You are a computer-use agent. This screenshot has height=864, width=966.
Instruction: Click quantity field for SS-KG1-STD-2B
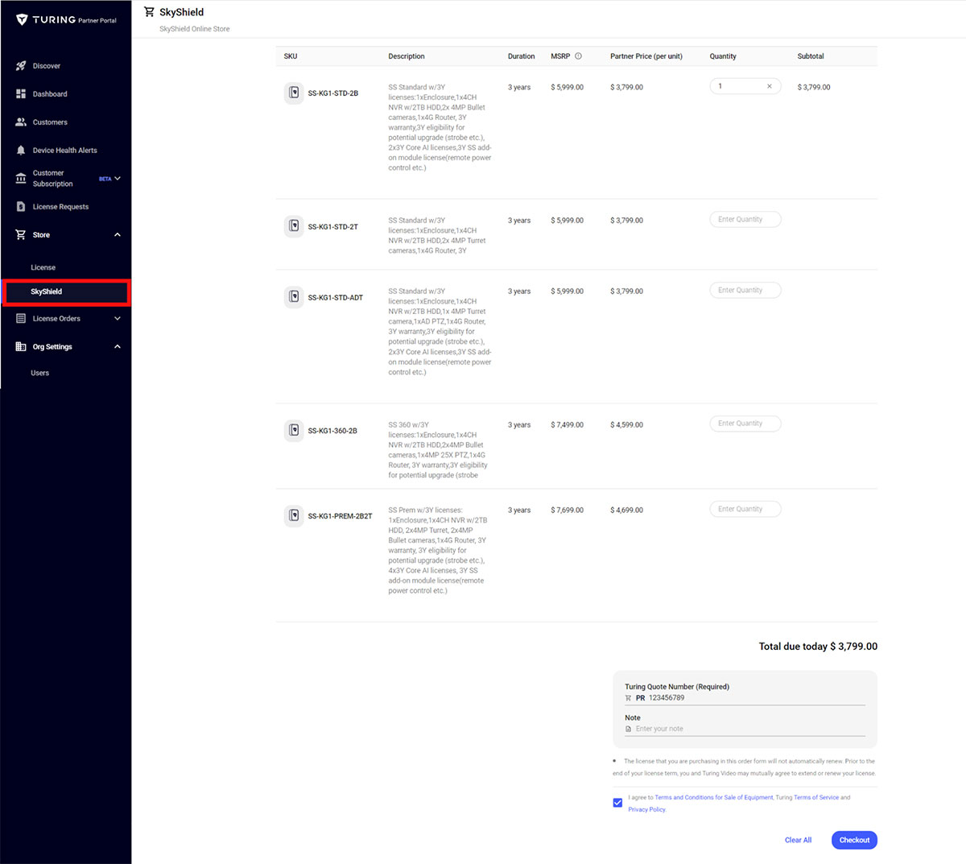coord(745,86)
